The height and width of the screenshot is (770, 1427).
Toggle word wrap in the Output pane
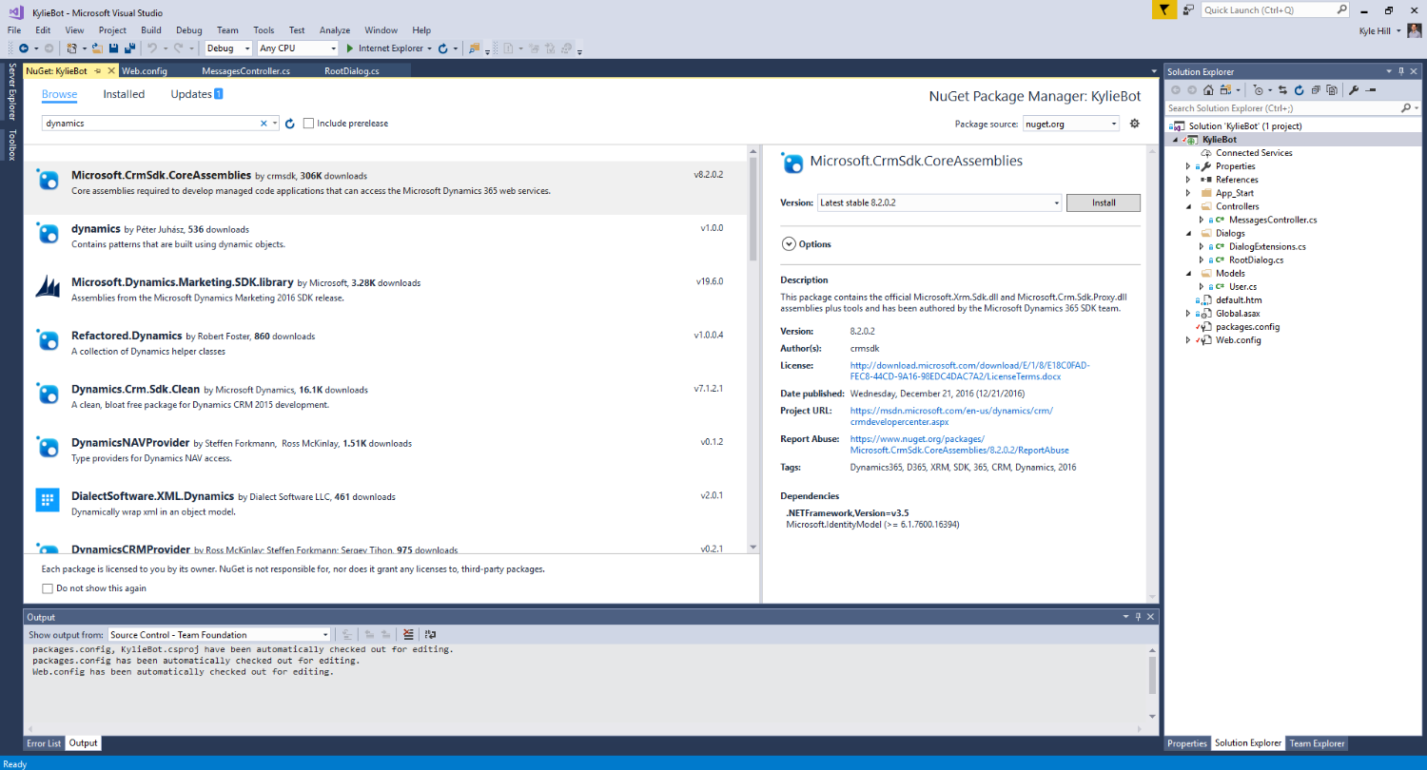pos(430,634)
